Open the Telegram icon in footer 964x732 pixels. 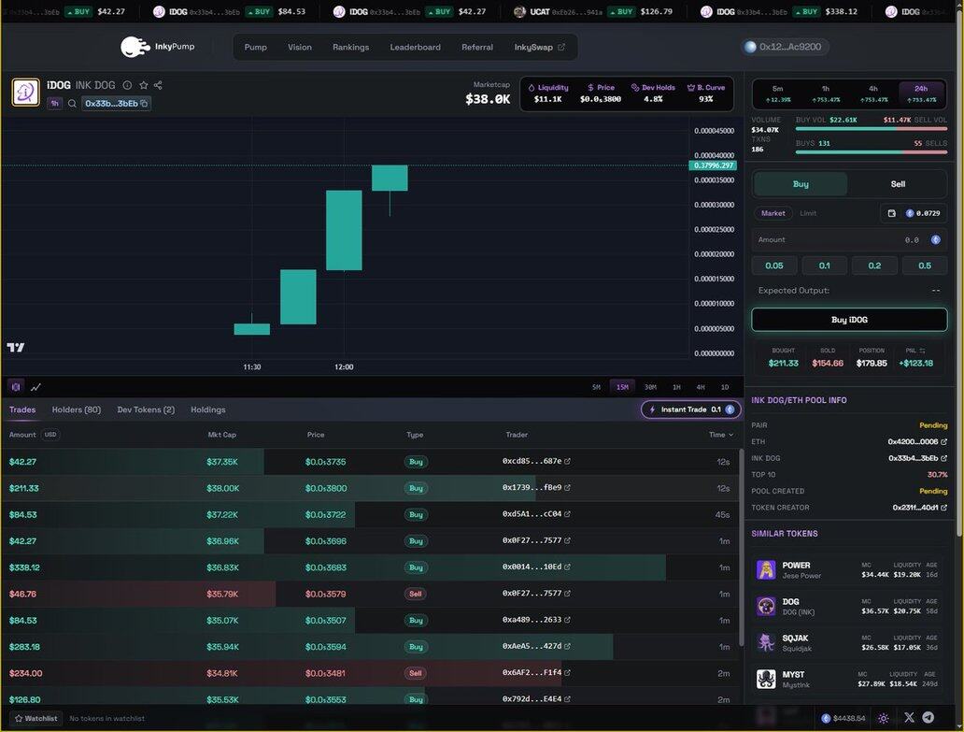pos(929,718)
